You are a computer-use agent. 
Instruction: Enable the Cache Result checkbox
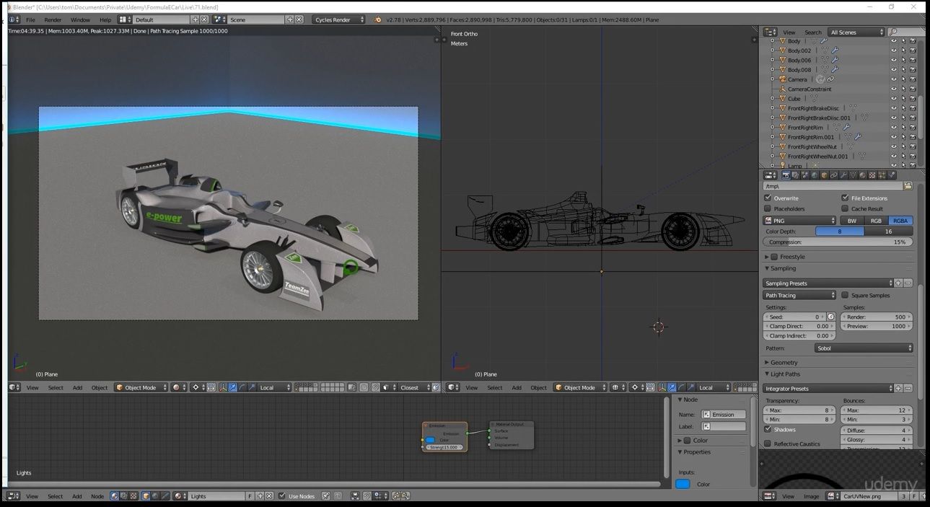click(845, 209)
